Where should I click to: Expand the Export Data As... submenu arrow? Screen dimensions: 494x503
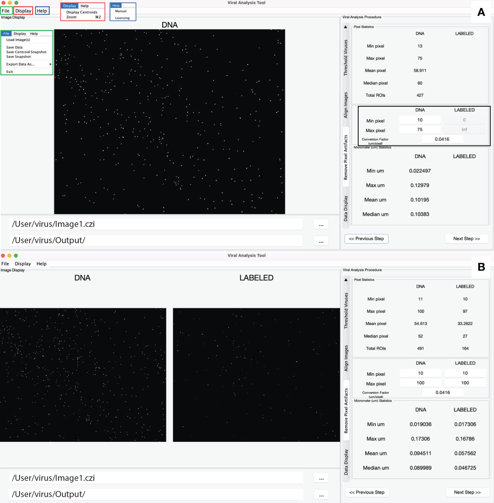(x=51, y=64)
